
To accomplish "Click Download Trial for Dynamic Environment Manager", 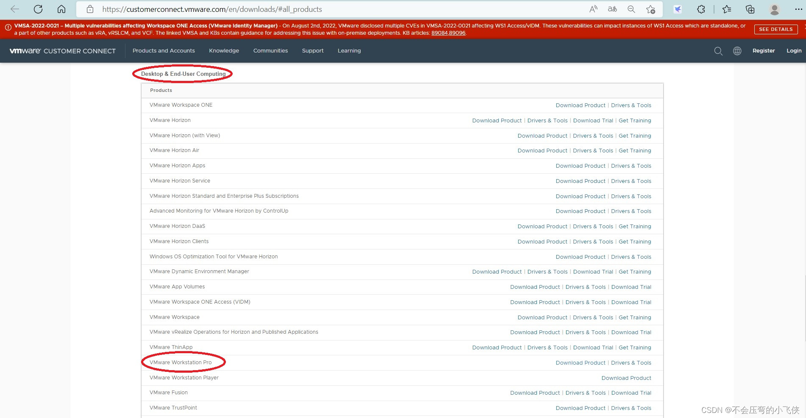I will [593, 271].
